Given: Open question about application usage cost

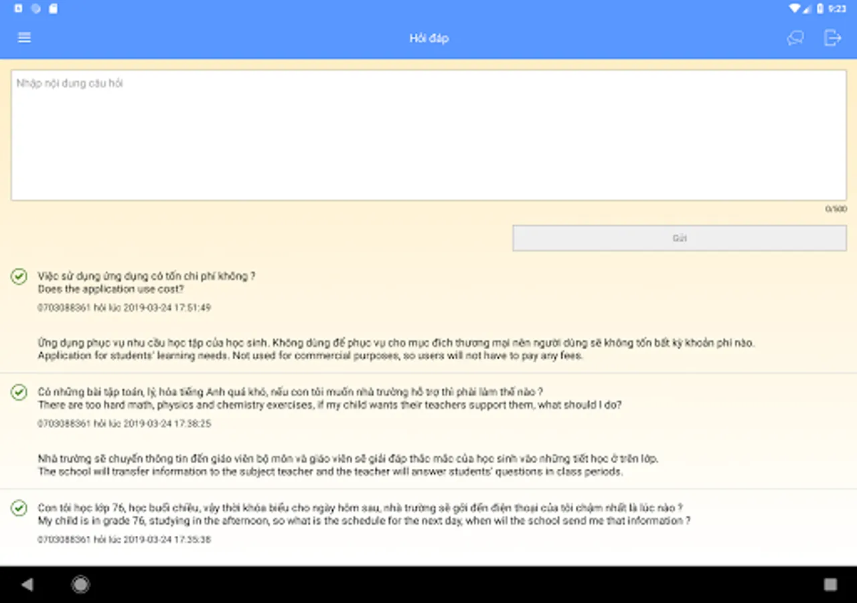Looking at the screenshot, I should pos(147,283).
